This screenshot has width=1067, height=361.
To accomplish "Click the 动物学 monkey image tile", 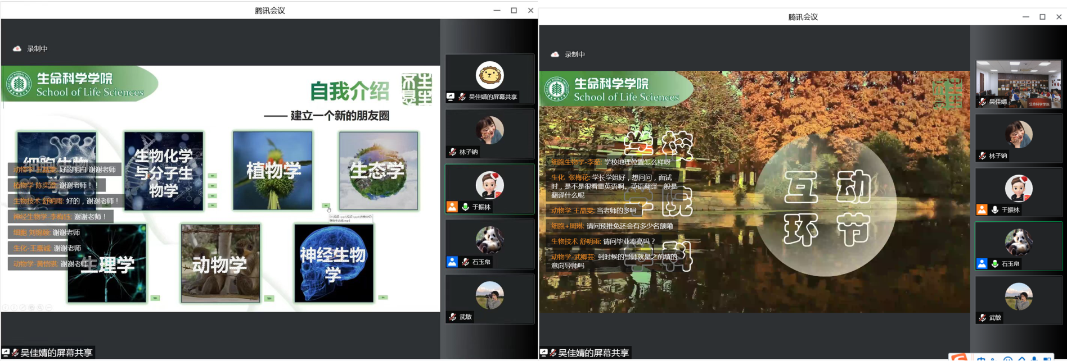I will point(220,263).
